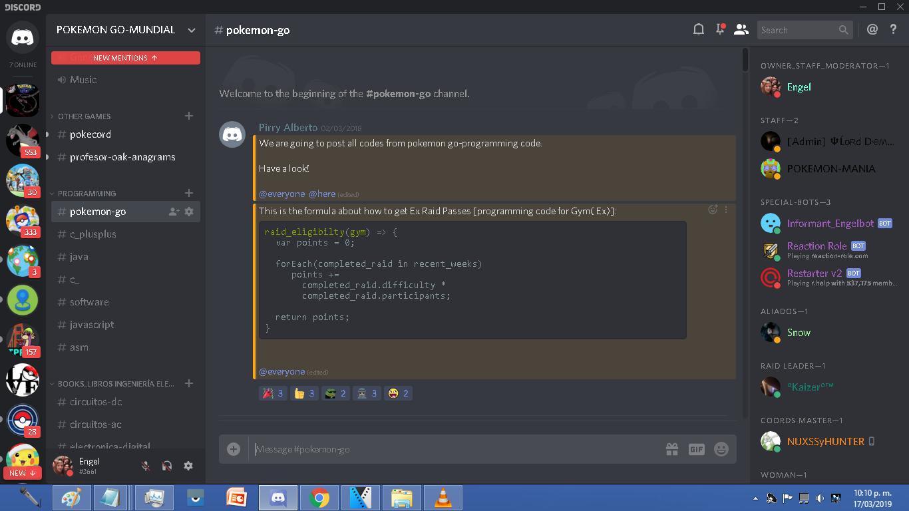909x511 pixels.
Task: Open the help question mark icon
Action: click(894, 29)
